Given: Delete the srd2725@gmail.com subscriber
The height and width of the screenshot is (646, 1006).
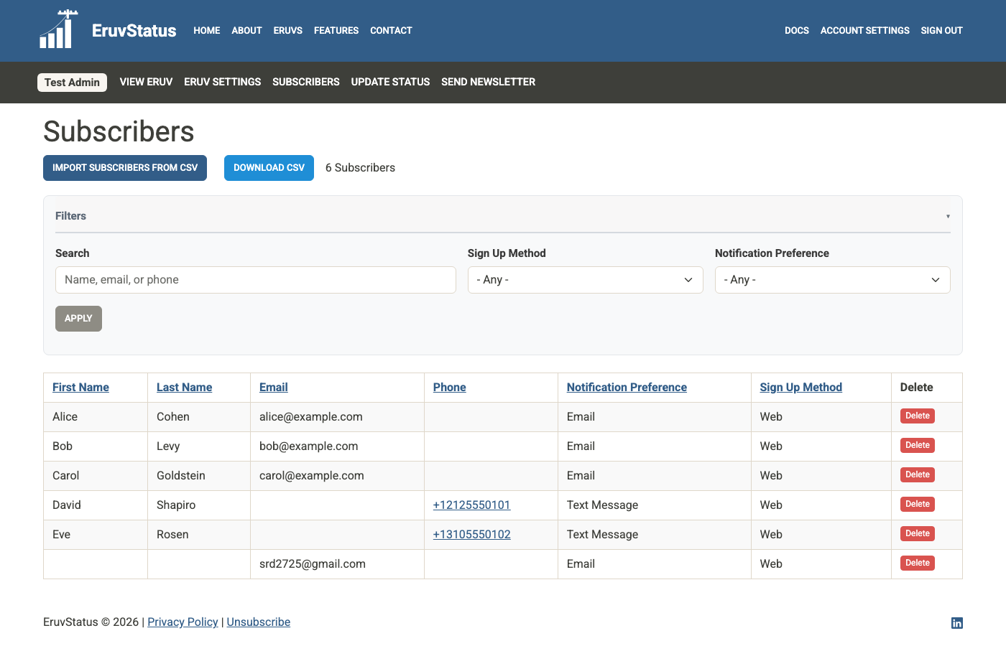Looking at the screenshot, I should click(x=917, y=563).
